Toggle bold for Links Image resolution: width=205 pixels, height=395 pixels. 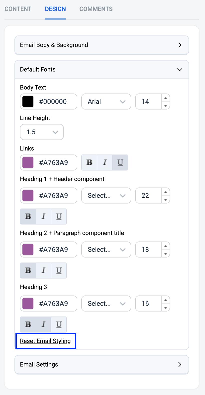coord(89,162)
